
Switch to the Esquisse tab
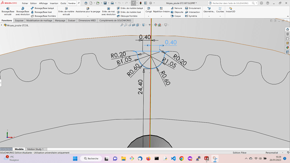(19, 20)
